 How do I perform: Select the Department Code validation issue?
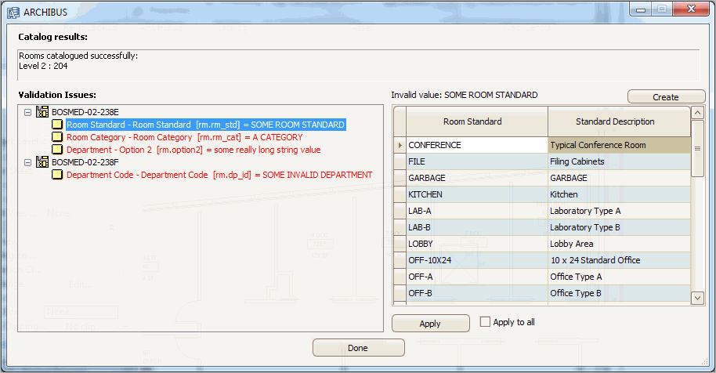pos(219,175)
